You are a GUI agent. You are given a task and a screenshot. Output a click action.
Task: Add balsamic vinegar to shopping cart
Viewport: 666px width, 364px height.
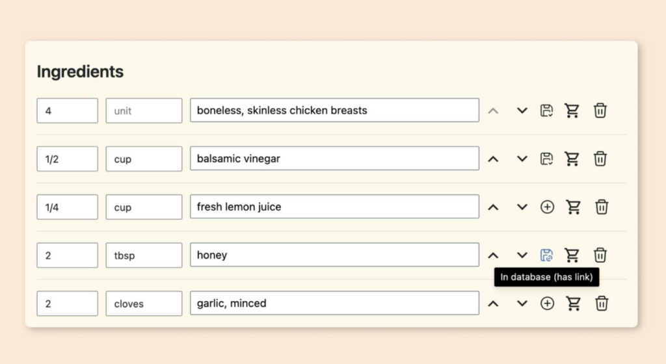[x=572, y=159]
